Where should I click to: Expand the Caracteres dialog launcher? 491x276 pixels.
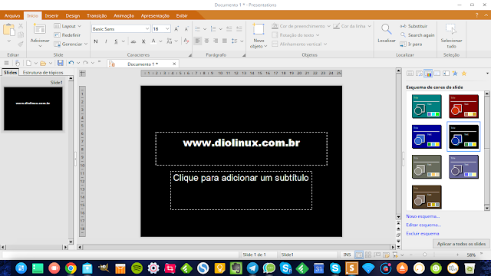189,55
